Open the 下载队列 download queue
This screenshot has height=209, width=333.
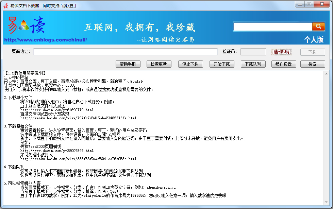253,64
